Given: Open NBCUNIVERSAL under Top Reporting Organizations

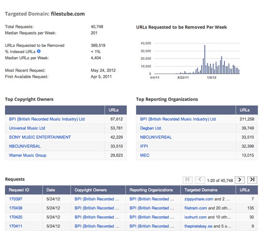Looking at the screenshot, I should click(156, 137).
